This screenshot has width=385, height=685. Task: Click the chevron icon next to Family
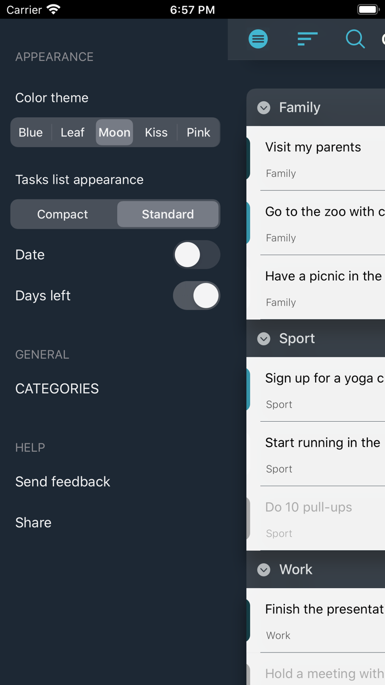pos(263,108)
